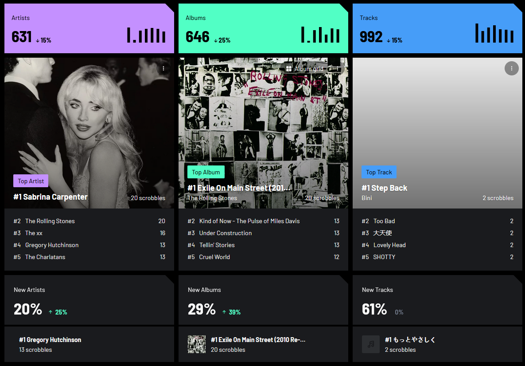Click the Tracks bar chart graphic
The width and height of the screenshot is (525, 366).
pos(494,33)
